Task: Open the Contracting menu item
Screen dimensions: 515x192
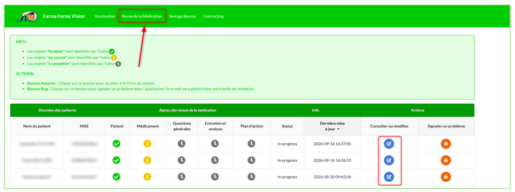Action: (213, 16)
